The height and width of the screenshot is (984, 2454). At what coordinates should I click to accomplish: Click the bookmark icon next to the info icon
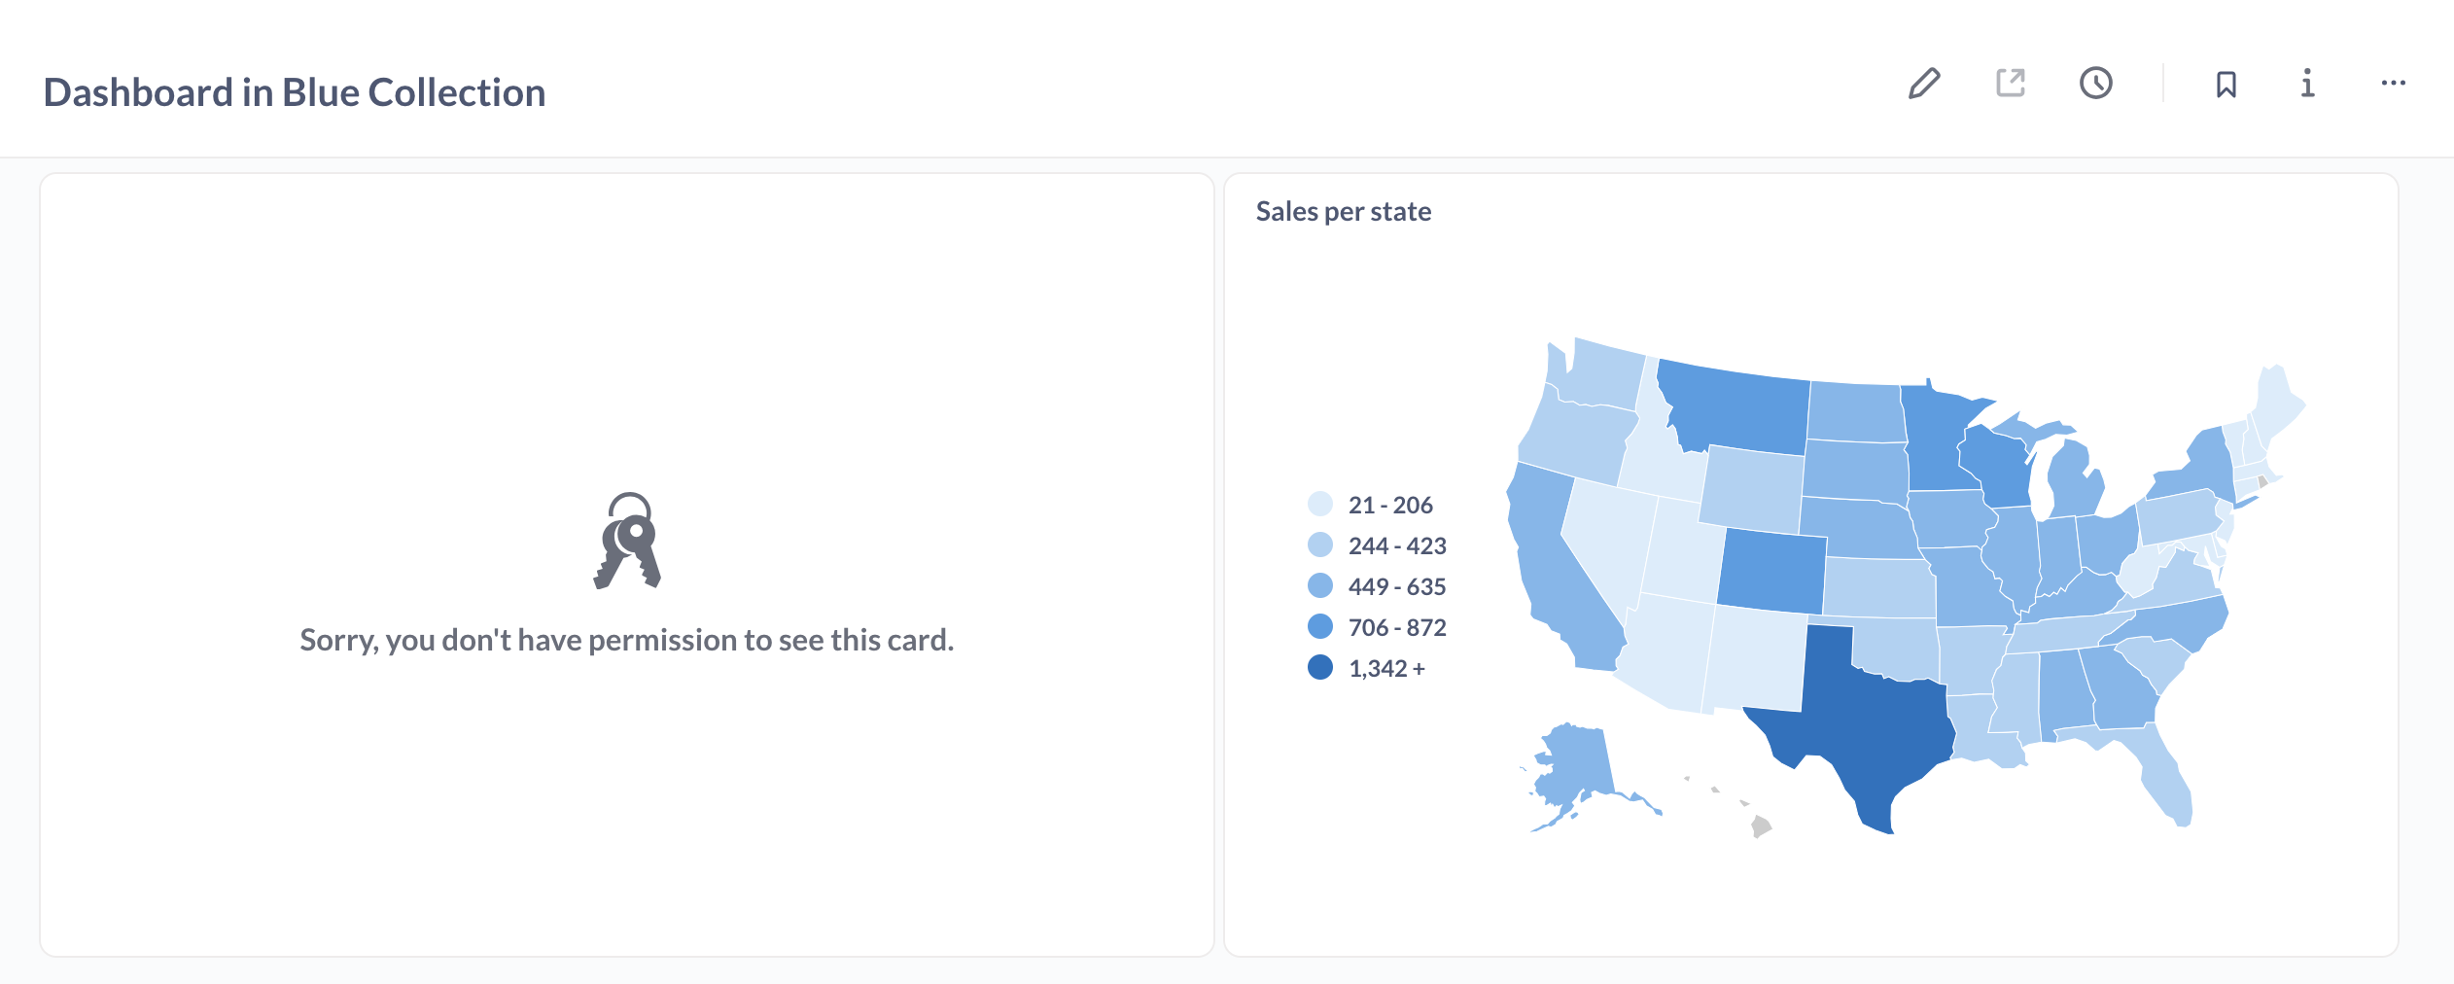click(x=2226, y=85)
